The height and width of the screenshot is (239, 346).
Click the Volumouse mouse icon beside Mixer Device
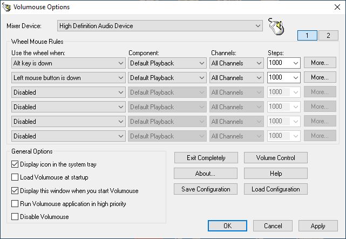point(276,26)
